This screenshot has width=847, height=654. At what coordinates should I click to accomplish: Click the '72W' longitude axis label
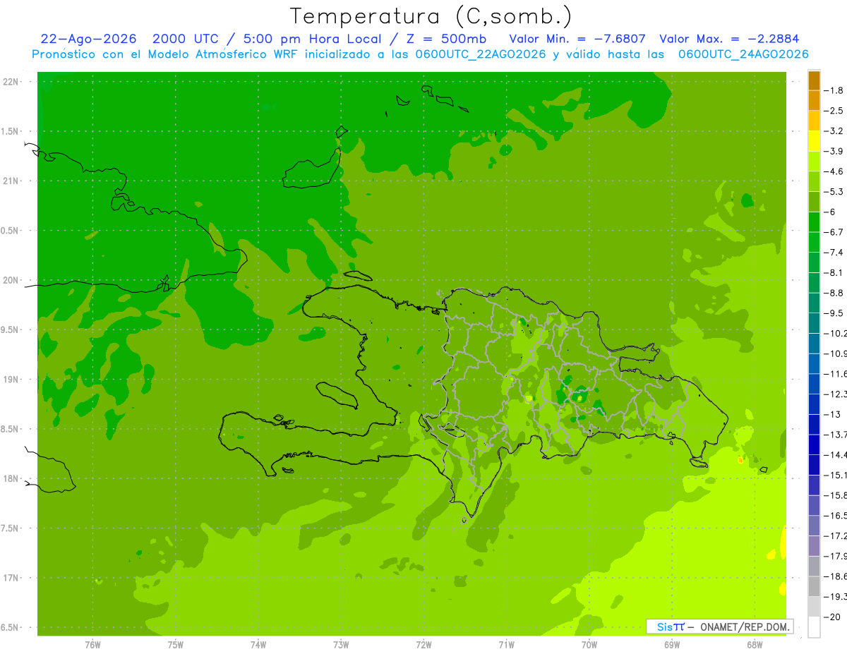click(423, 644)
